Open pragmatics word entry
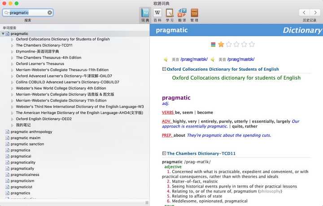 [x=20, y=193]
